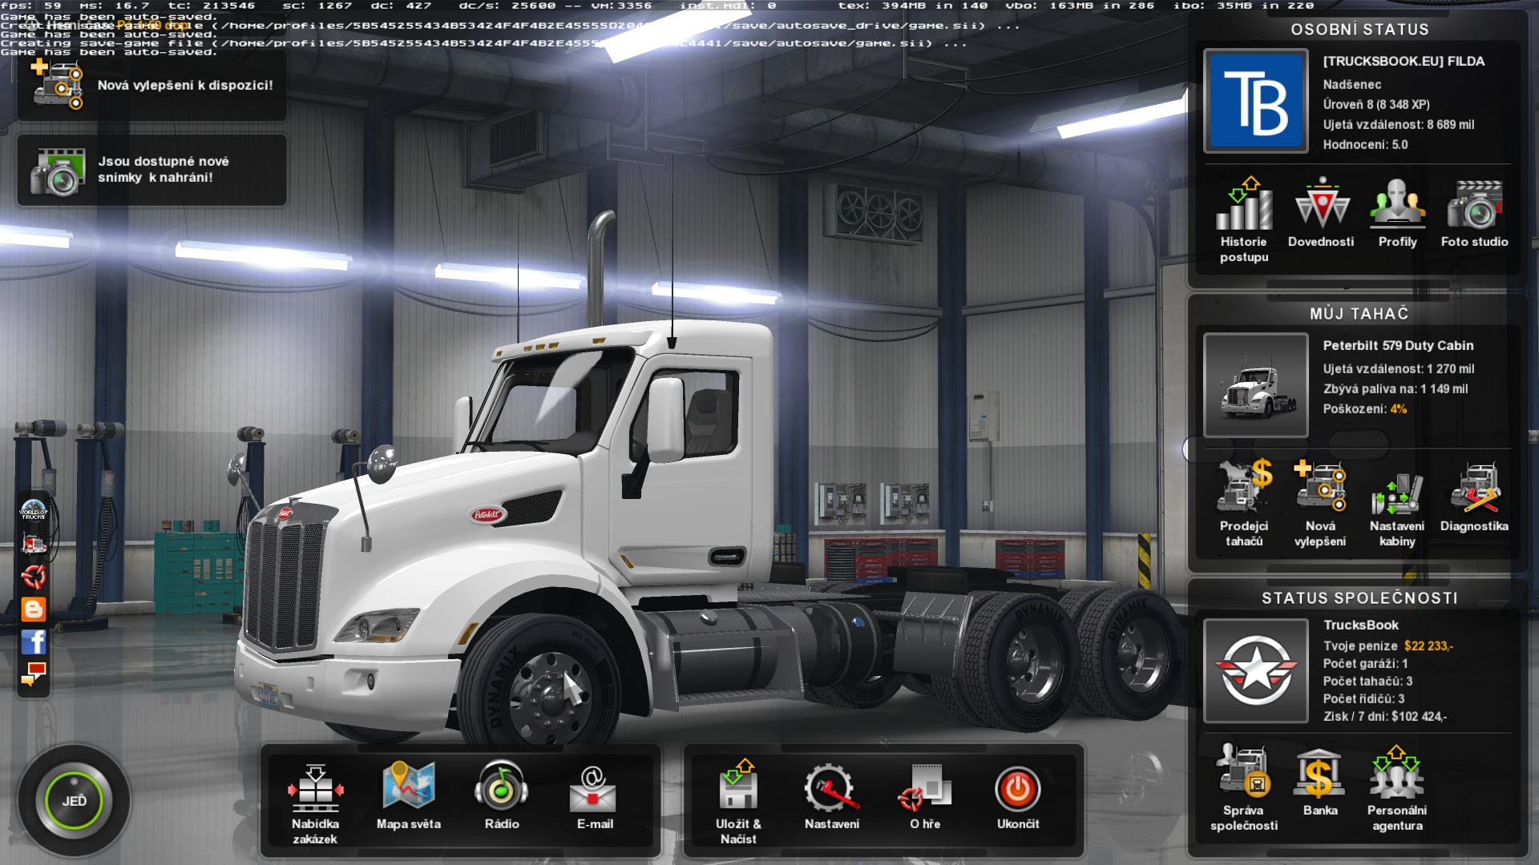The height and width of the screenshot is (865, 1539).
Task: Open Historie postupu progress history
Action: pos(1244,220)
